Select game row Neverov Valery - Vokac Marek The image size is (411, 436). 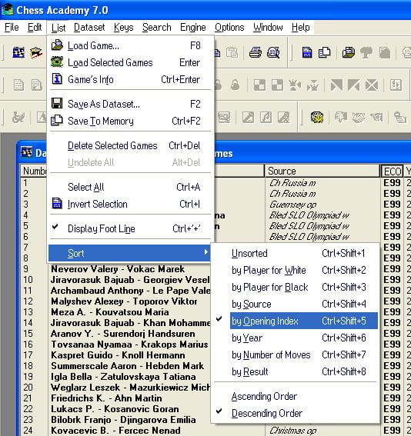(x=118, y=269)
